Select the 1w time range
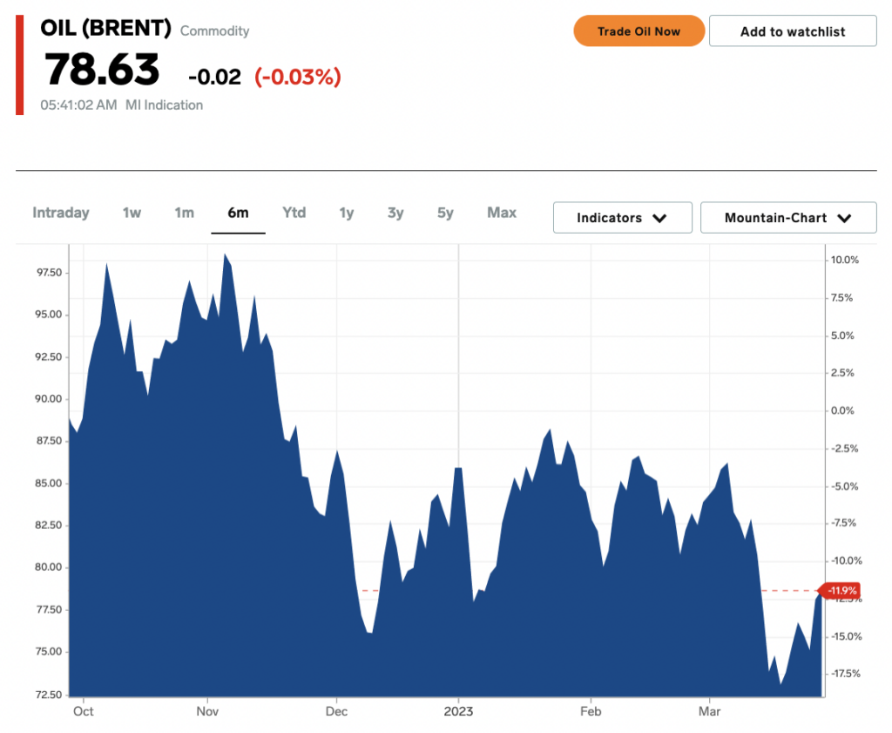The height and width of the screenshot is (733, 892). click(132, 213)
